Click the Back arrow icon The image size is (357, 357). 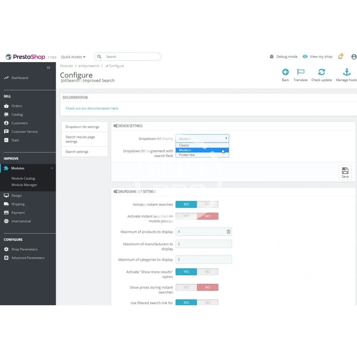(x=285, y=72)
